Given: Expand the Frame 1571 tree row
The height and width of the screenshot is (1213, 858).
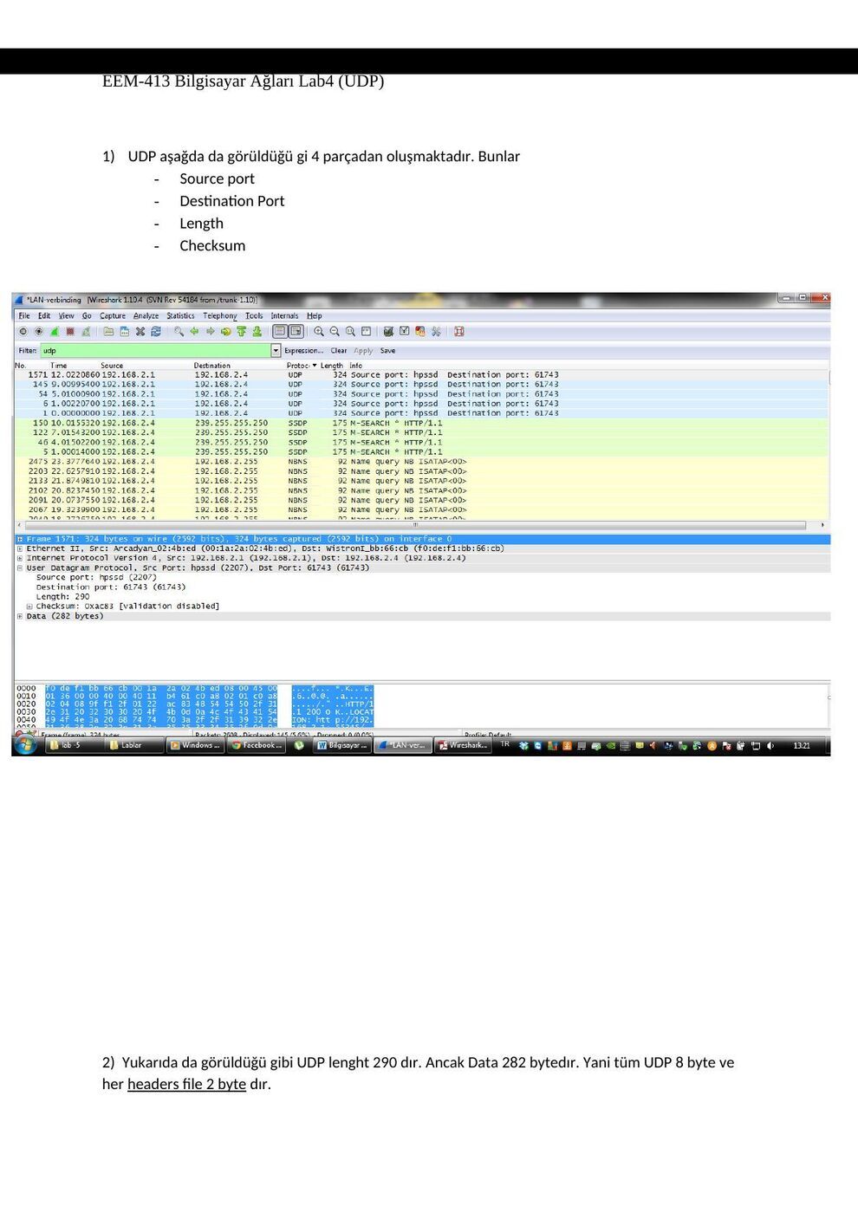Looking at the screenshot, I should click(20, 539).
